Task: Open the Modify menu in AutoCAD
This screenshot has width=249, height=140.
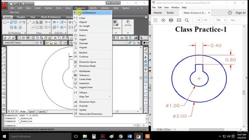Action: tap(93, 8)
